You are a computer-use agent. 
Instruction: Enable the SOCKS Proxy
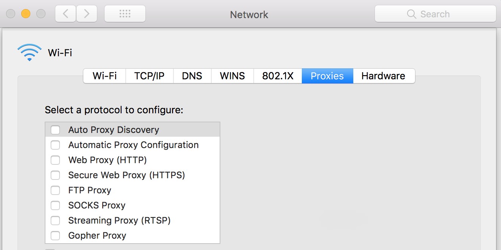tap(55, 205)
